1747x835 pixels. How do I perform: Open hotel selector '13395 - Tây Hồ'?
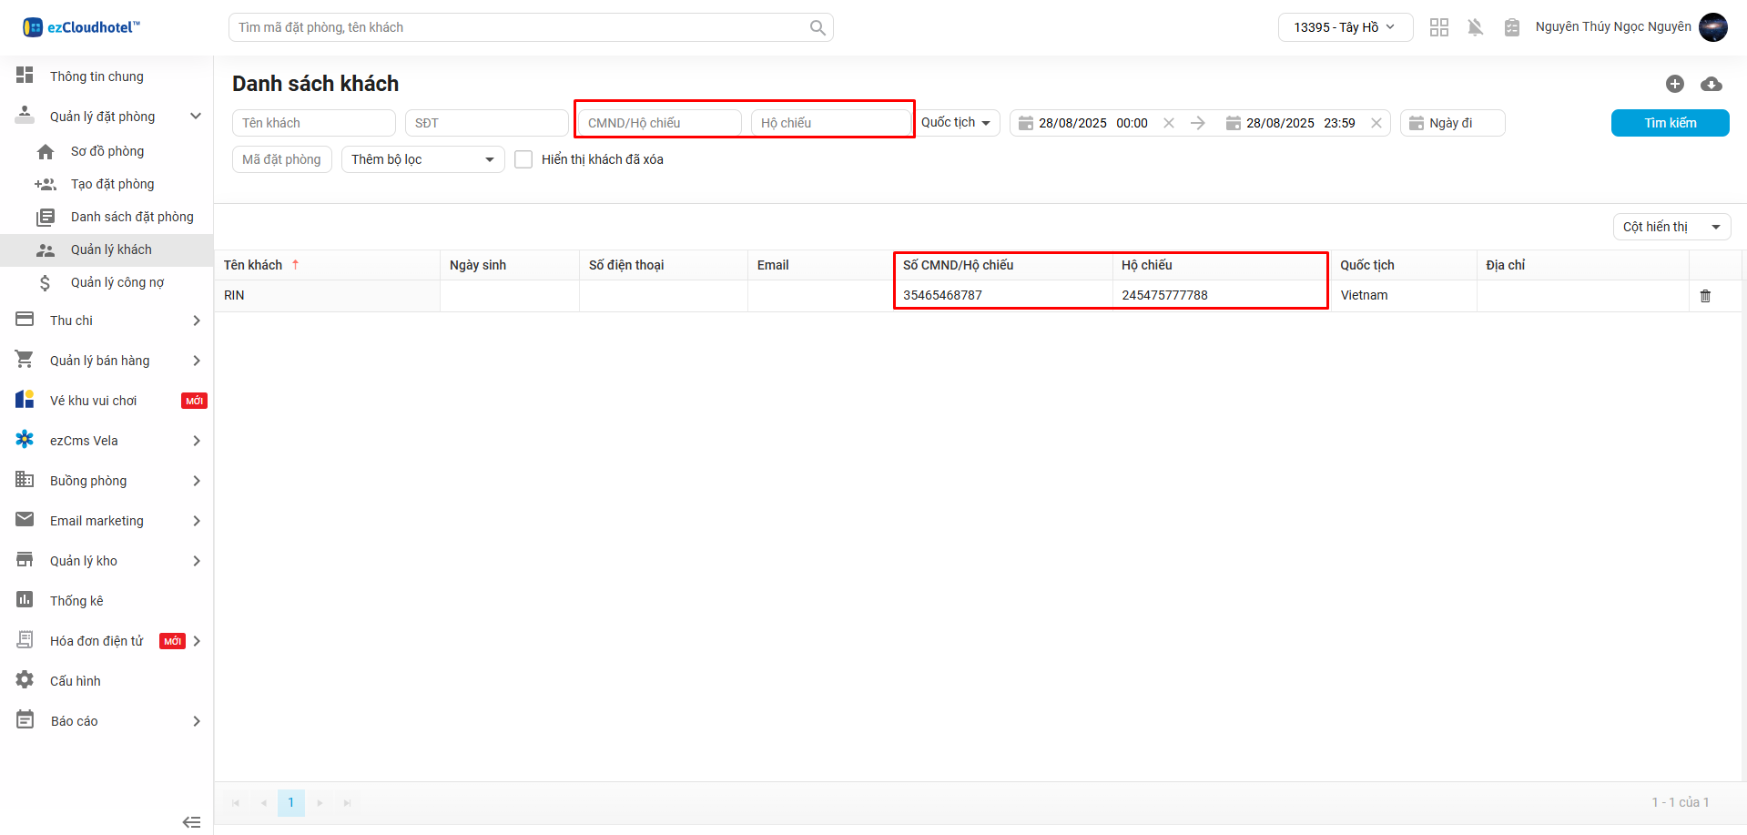(1345, 27)
